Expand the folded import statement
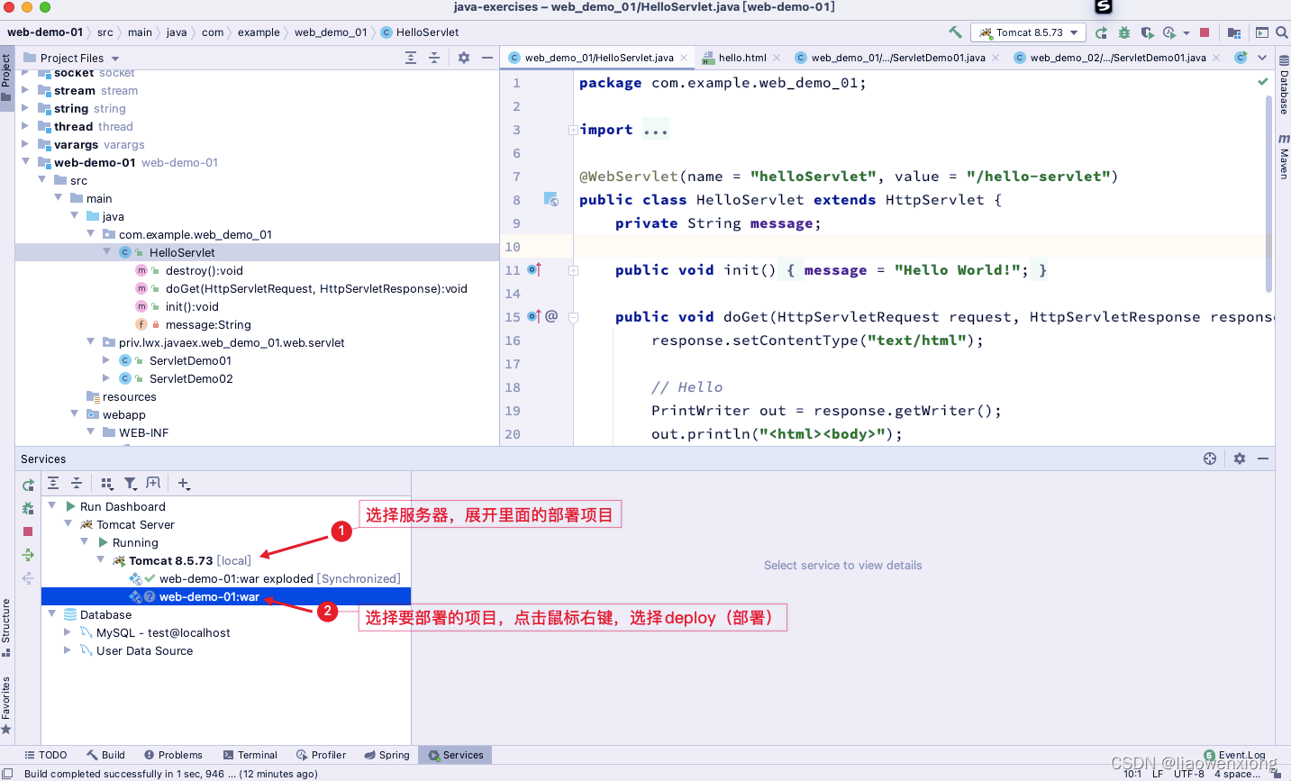This screenshot has width=1291, height=781. 573,130
